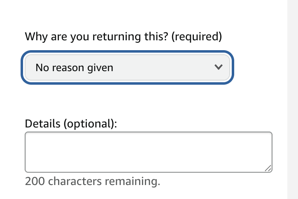Click the gray strip at page right edge

(293, 99)
